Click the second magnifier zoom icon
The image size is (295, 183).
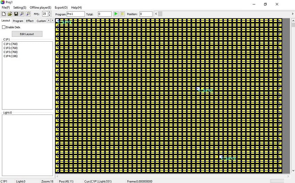28,14
